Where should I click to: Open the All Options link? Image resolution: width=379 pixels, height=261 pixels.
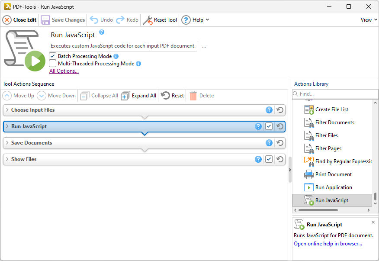pos(64,71)
